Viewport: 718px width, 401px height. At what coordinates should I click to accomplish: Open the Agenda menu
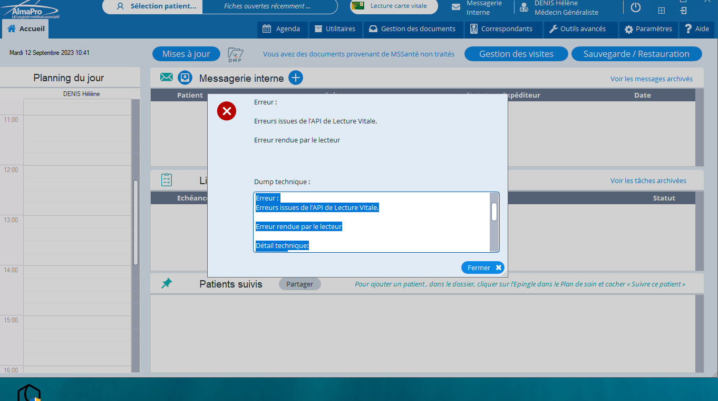click(282, 29)
